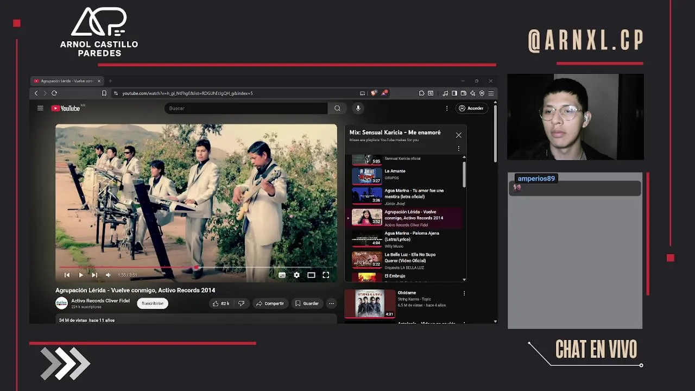The height and width of the screenshot is (391, 695).
Task: Click the amperios89 chat username
Action: 536,179
